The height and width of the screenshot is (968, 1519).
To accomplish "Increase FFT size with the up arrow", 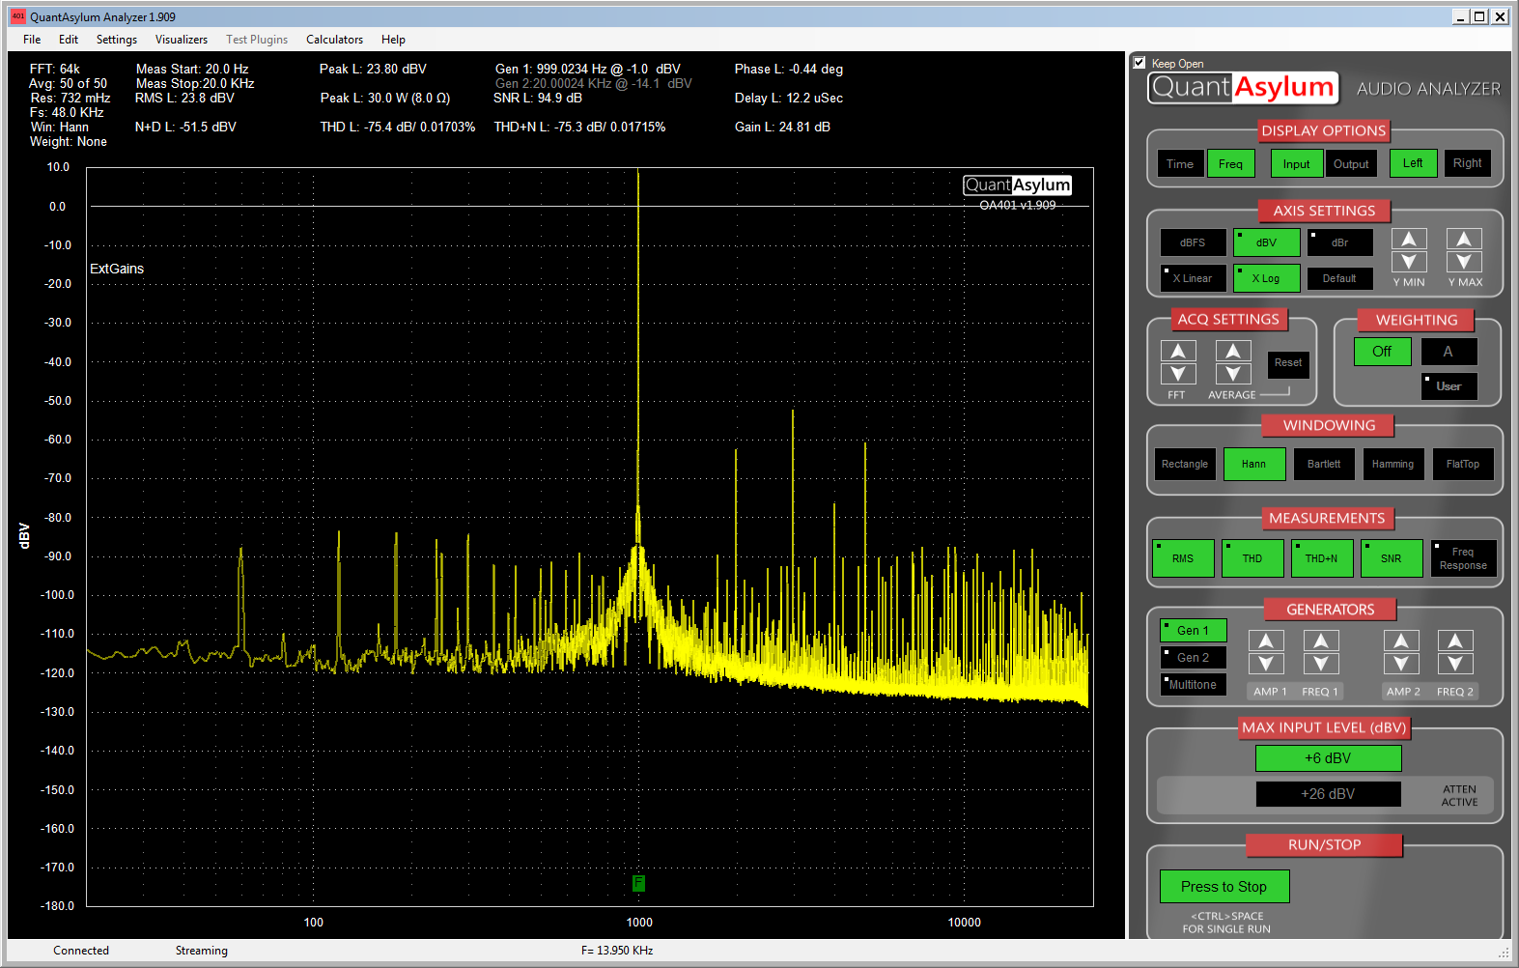I will [1178, 351].
